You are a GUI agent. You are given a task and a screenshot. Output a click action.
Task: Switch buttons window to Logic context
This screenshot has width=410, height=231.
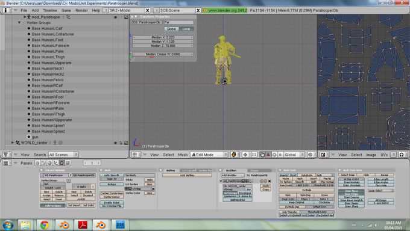coord(37,163)
